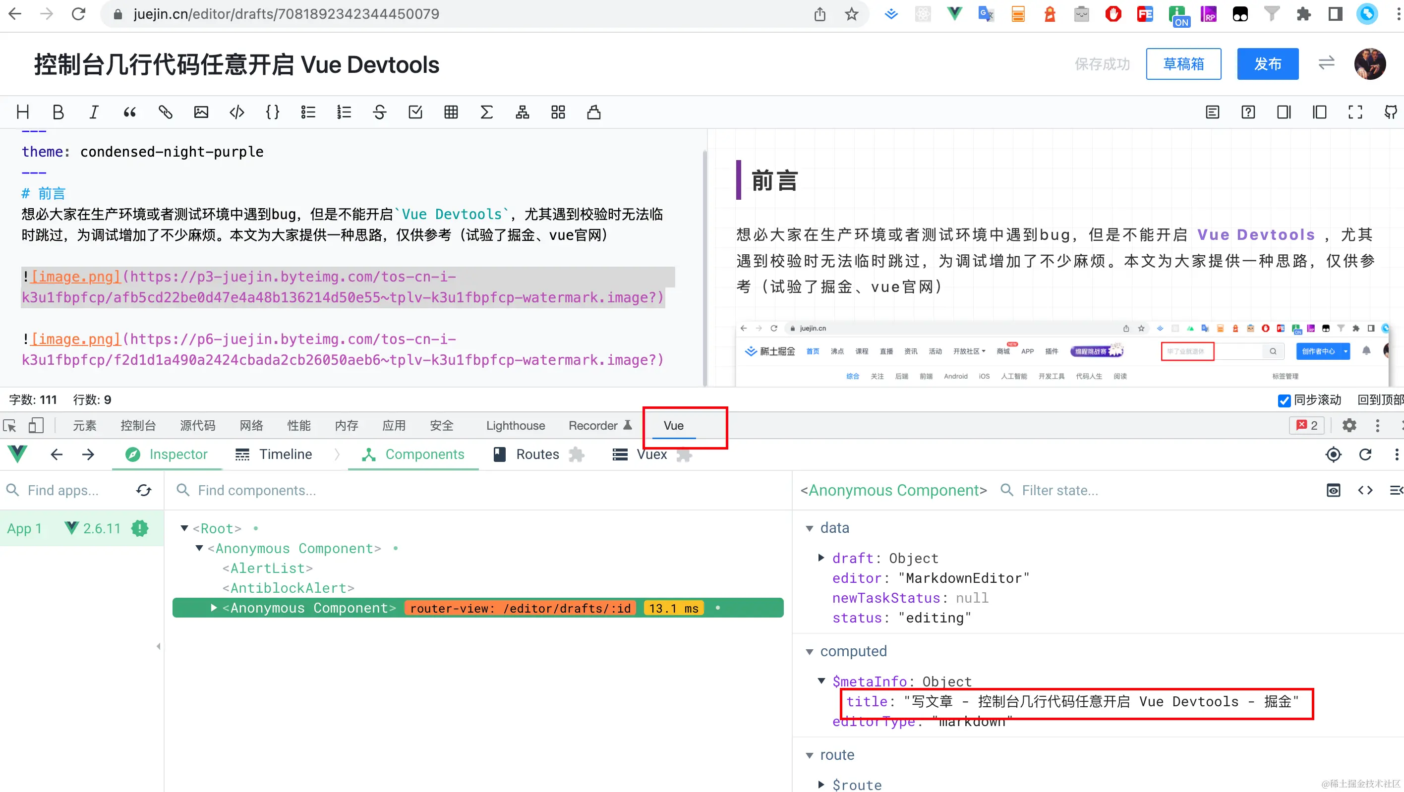Insert a blockquote via quote icon
Screen dimensions: 1404x792
pos(130,112)
